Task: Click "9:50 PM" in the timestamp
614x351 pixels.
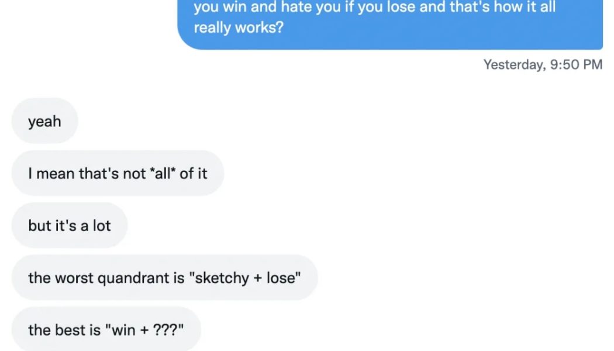Action: [576, 64]
